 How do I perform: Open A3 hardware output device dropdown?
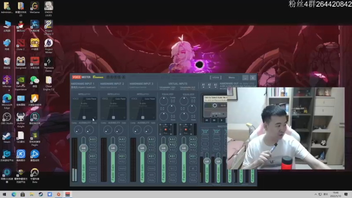click(215, 85)
